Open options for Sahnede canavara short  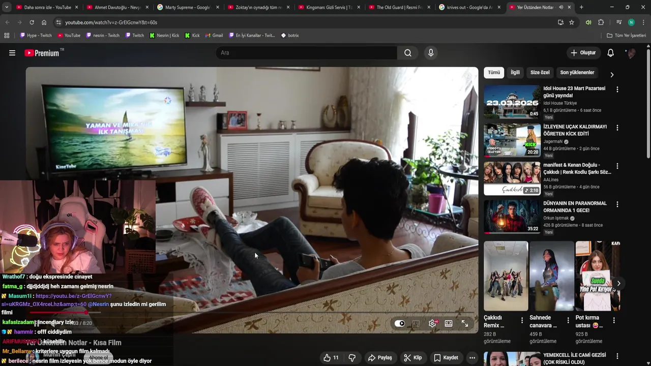(x=568, y=320)
